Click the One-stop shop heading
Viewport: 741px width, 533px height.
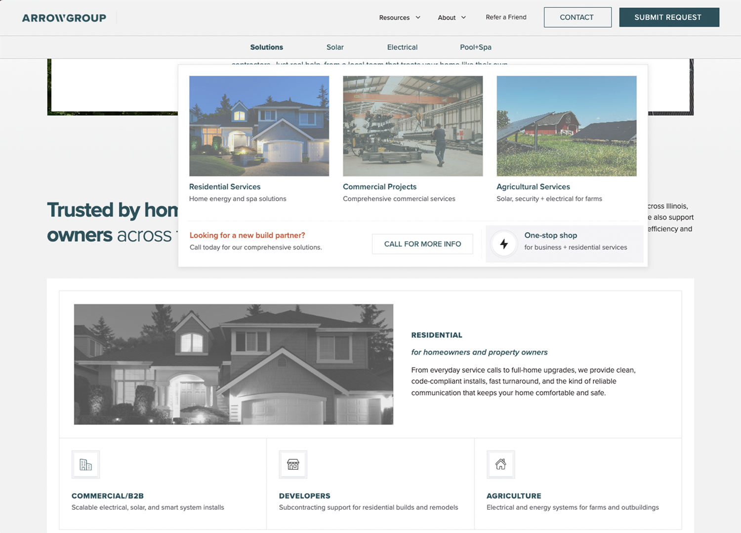pyautogui.click(x=551, y=235)
